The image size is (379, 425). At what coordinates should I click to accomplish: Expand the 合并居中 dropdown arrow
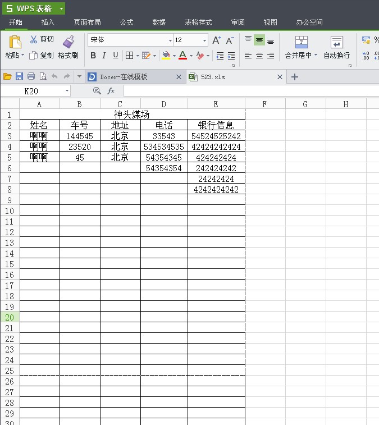pos(316,55)
